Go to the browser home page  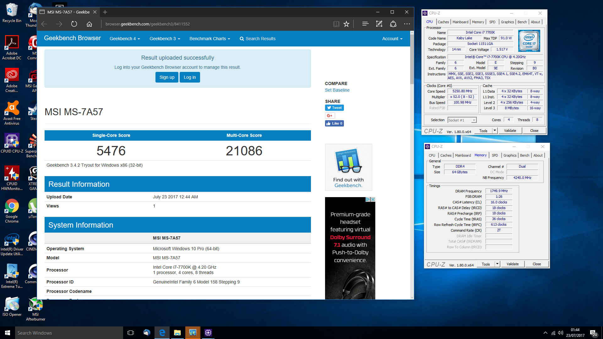(89, 24)
